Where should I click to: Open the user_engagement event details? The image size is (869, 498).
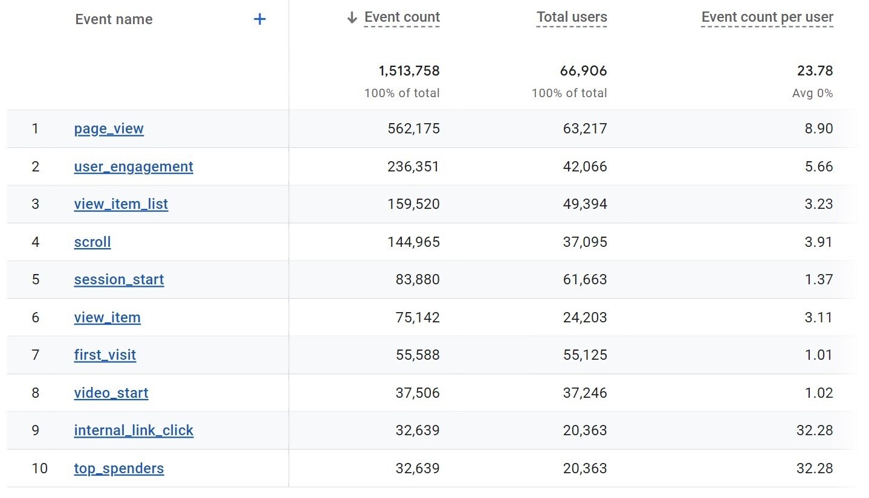click(133, 167)
